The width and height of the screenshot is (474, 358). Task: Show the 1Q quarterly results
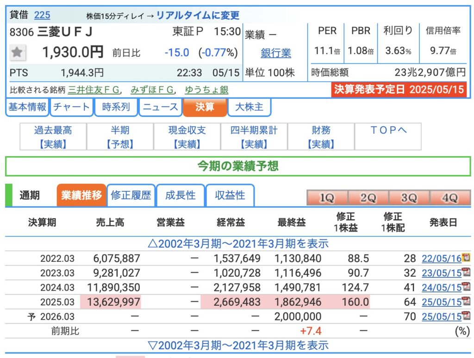[327, 198]
